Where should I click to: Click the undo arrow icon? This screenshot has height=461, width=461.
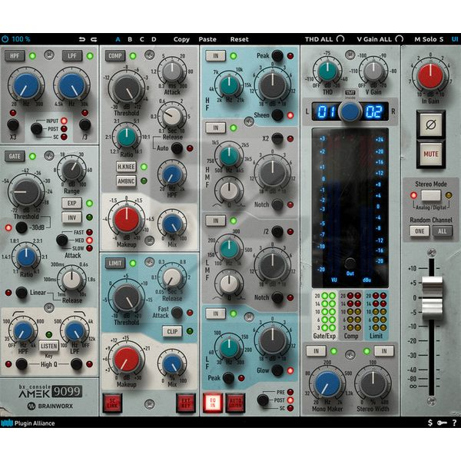tap(82, 39)
